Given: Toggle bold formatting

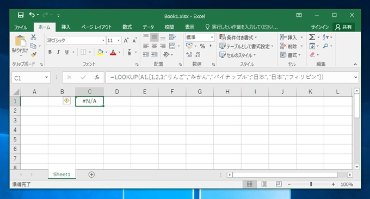Looking at the screenshot, I should click(50, 52).
